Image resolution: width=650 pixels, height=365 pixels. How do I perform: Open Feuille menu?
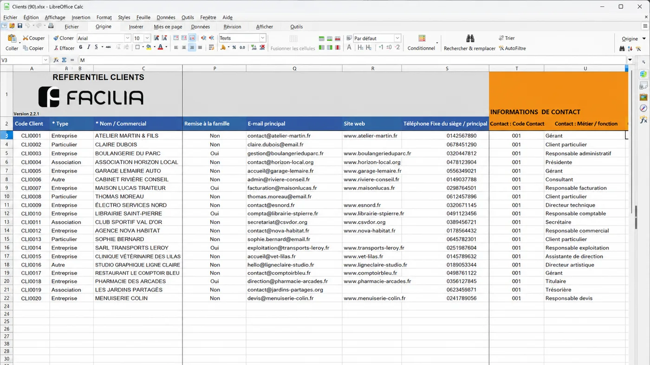click(143, 17)
